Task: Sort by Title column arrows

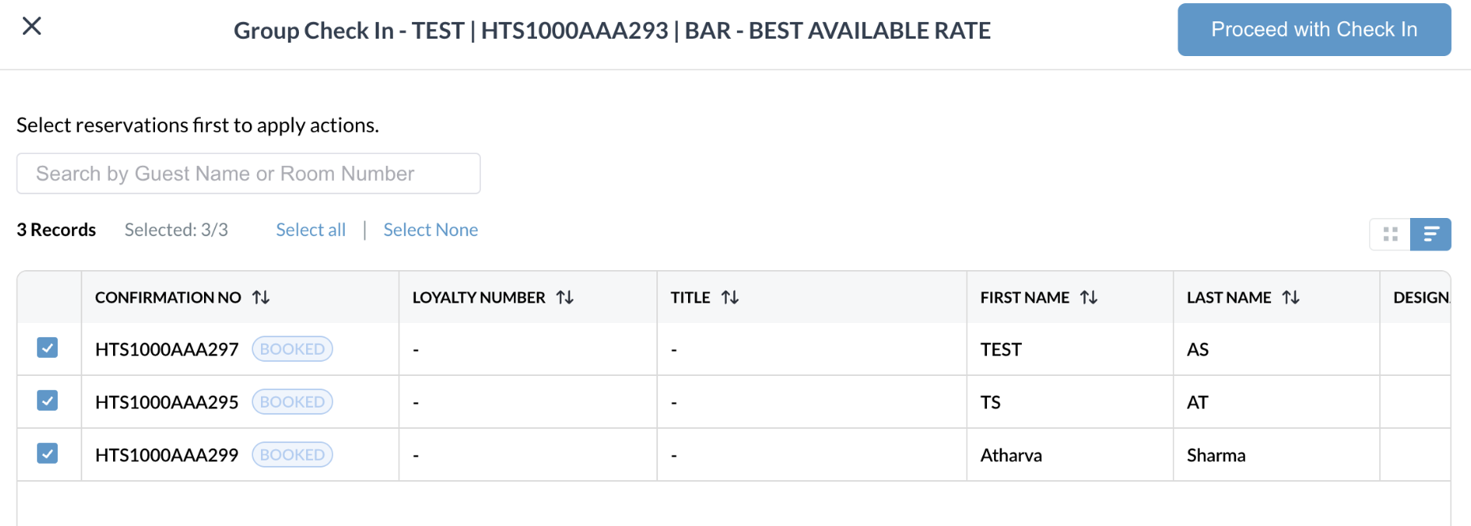Action: (730, 298)
